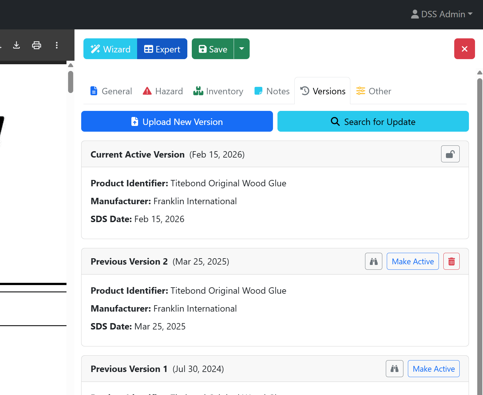Open the Inventory tab
The height and width of the screenshot is (395, 483).
pos(218,91)
